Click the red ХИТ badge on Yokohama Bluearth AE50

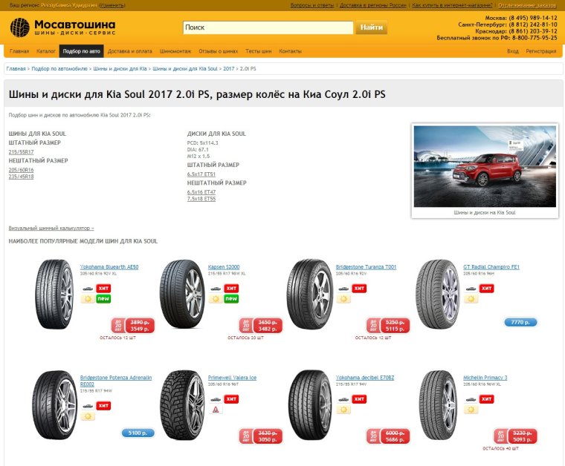[103, 289]
